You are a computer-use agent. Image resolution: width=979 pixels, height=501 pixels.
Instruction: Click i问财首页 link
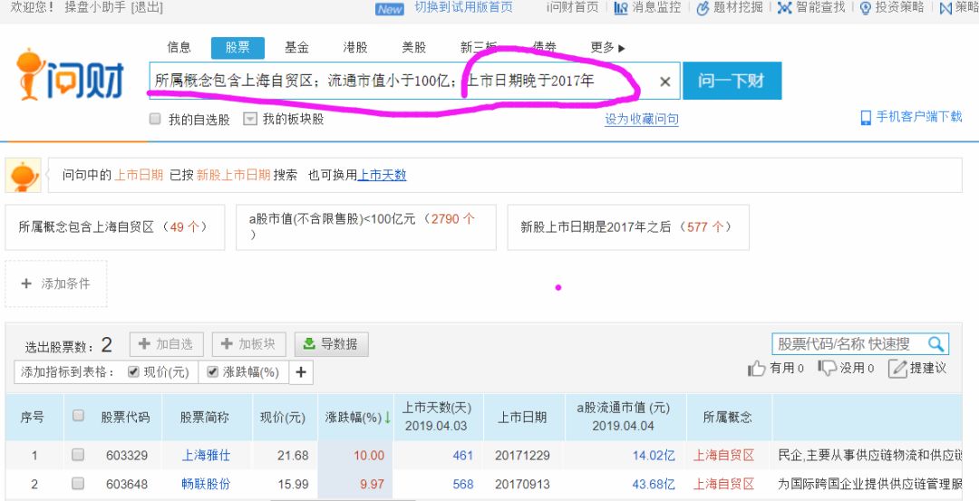[x=573, y=7]
